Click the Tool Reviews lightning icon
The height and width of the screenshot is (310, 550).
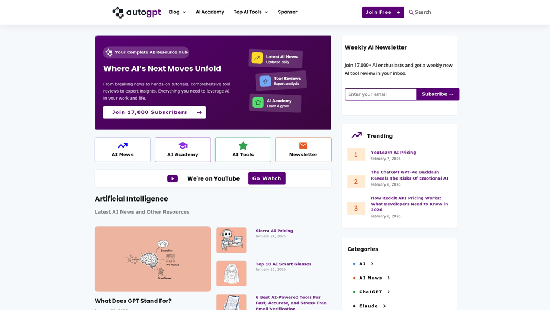click(x=265, y=81)
